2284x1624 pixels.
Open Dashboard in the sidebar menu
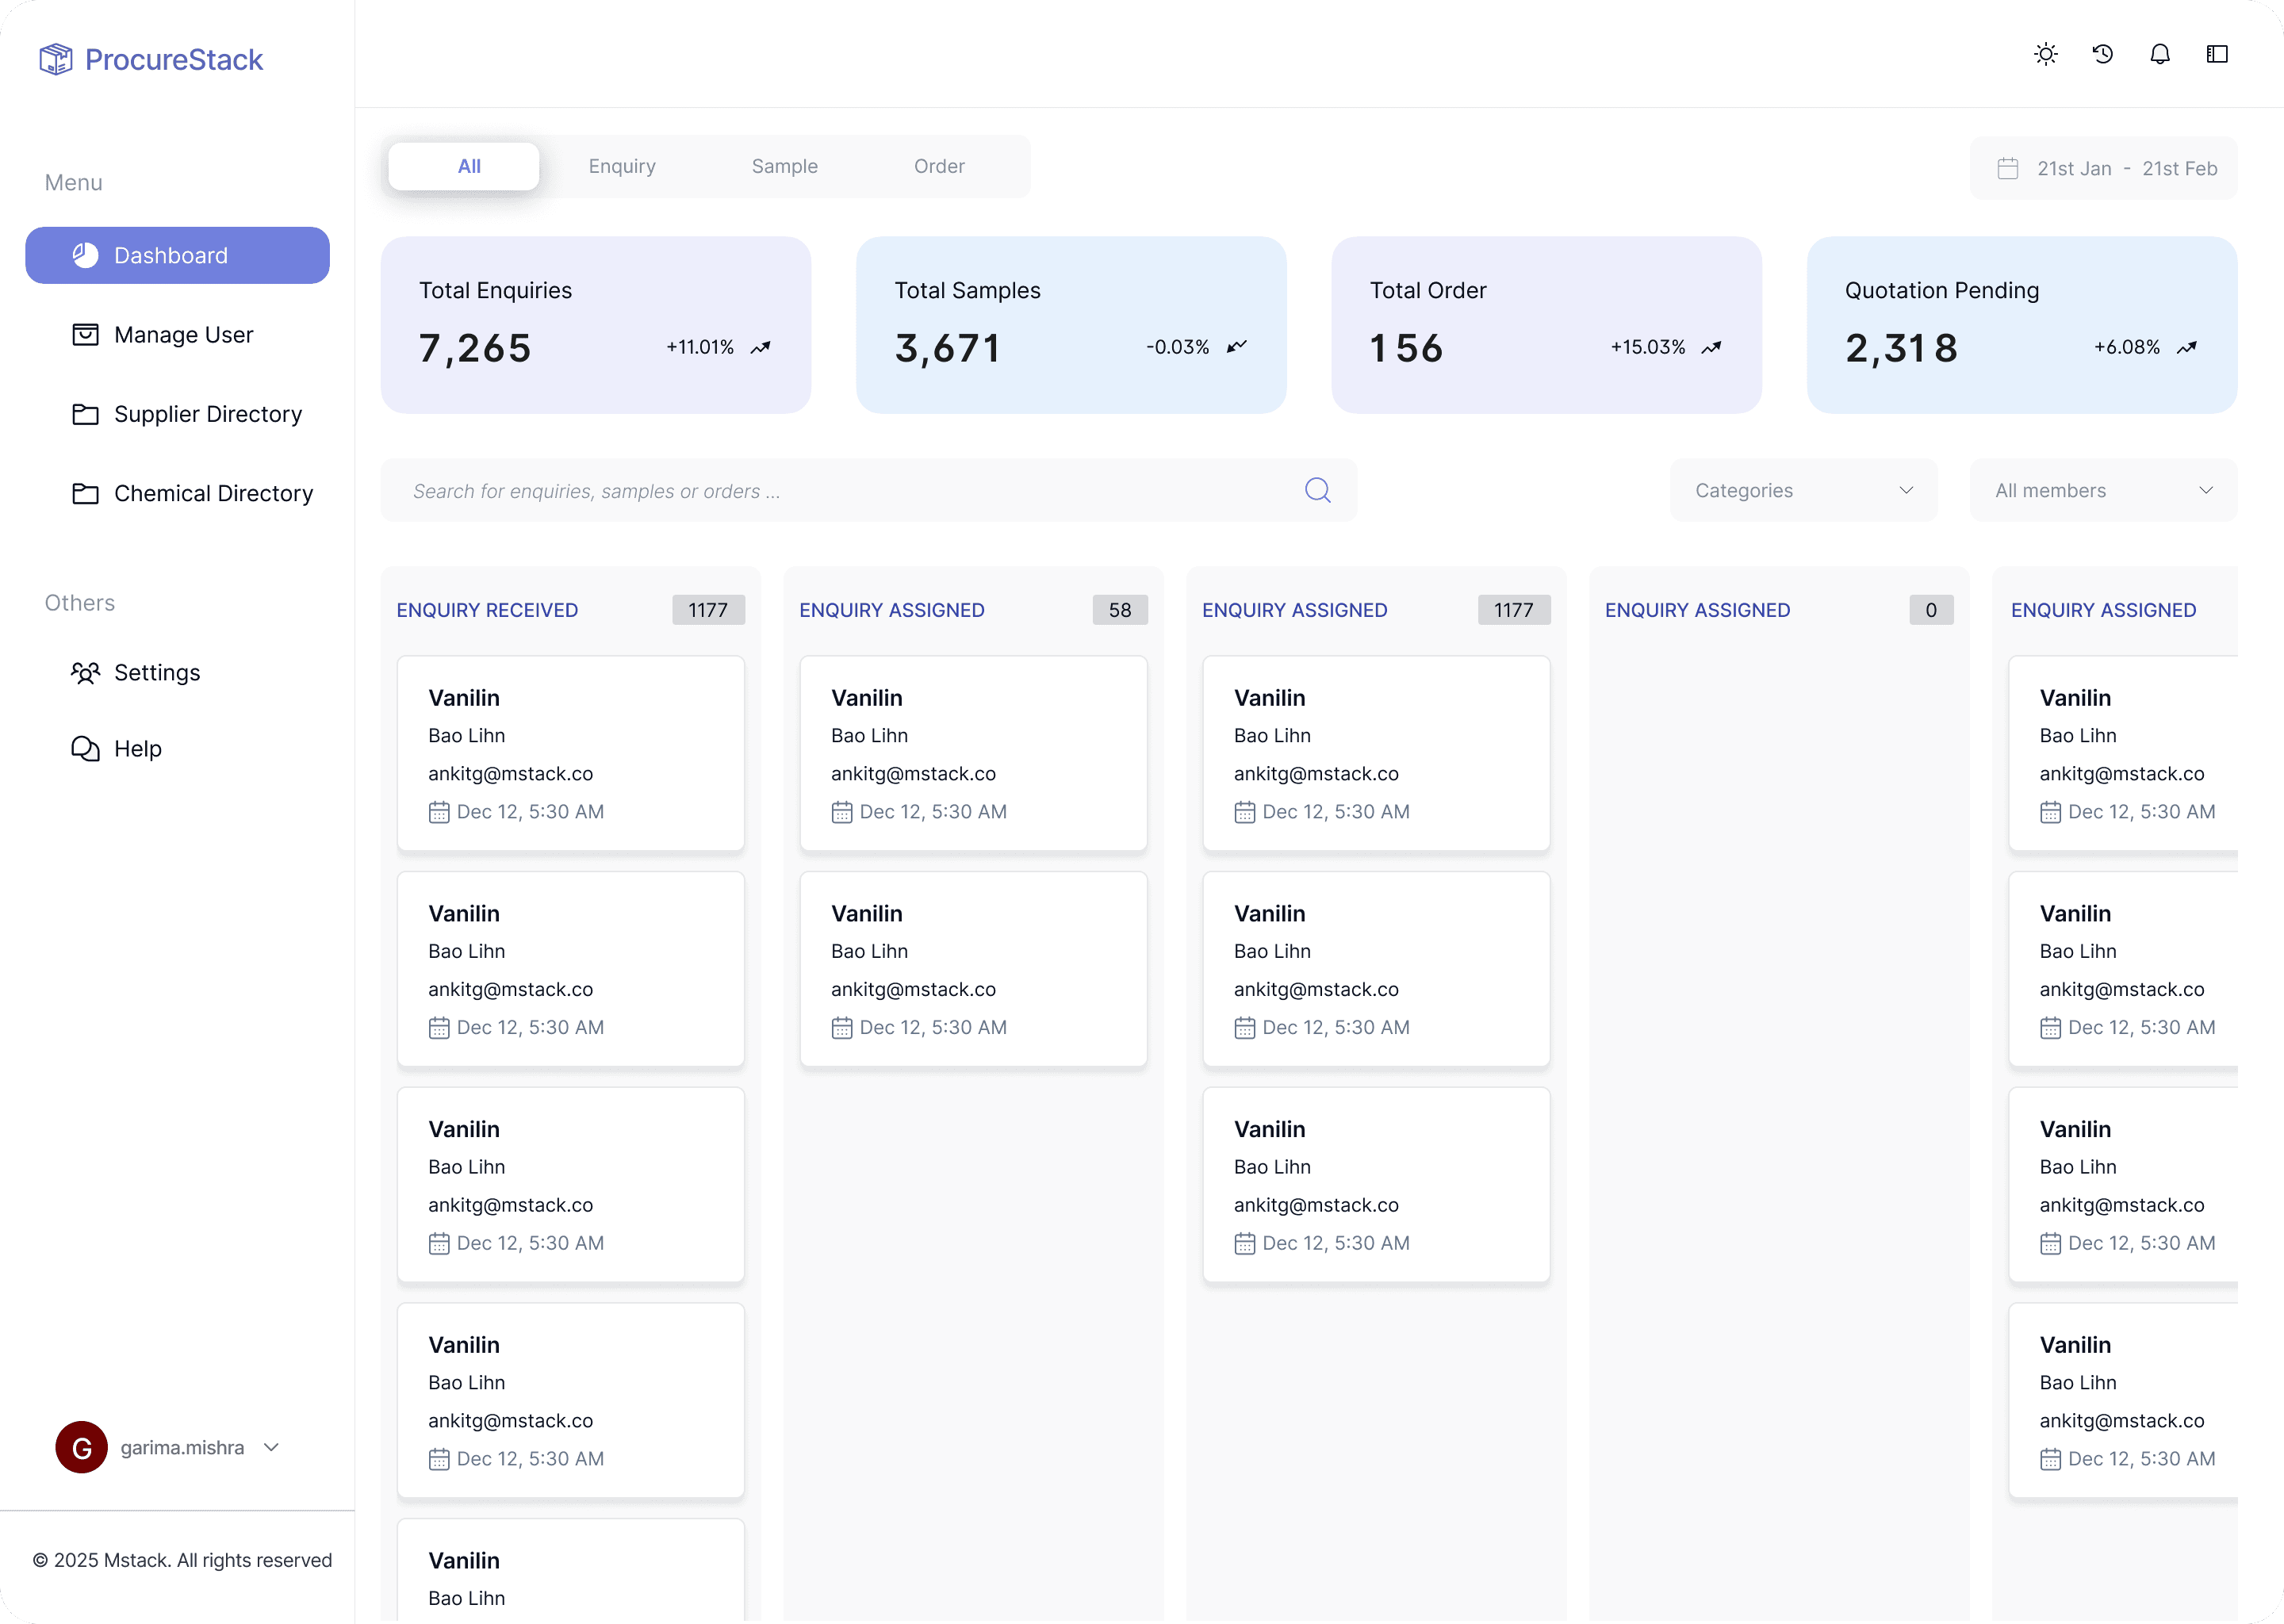click(178, 255)
